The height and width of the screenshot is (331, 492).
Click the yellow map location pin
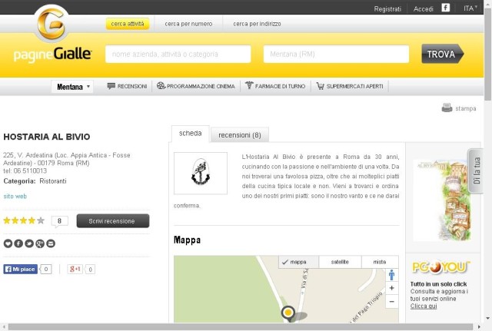point(288,313)
